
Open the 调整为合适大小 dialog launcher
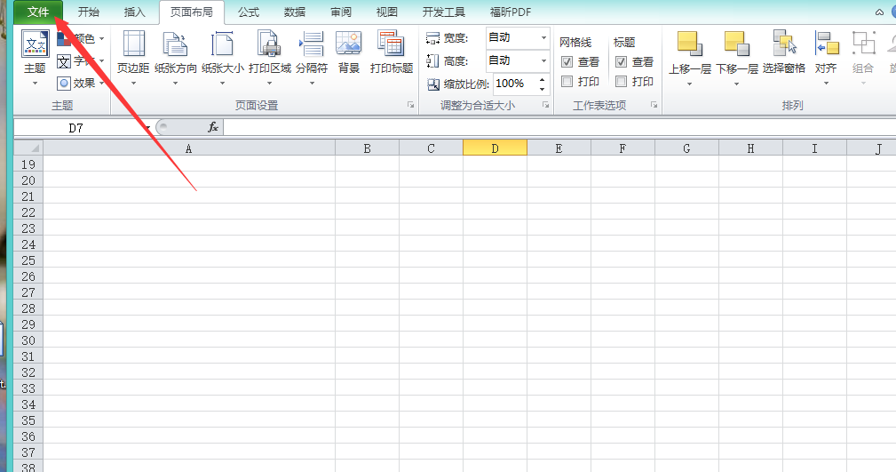546,105
